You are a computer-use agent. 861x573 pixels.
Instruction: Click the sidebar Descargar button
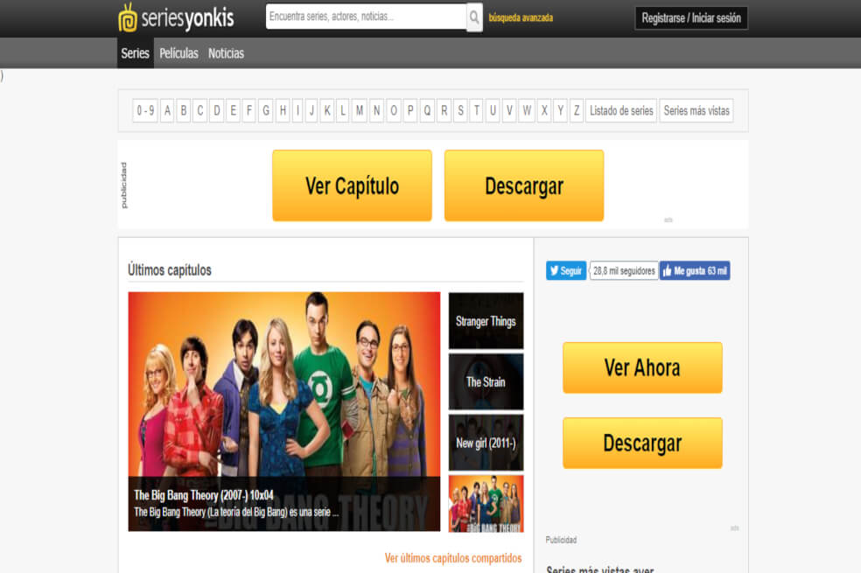point(642,443)
